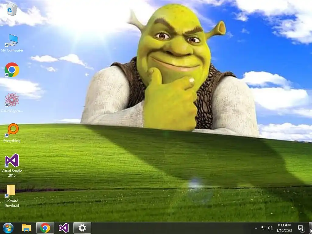Click the "Visual Studio 2015" label text

(x=12, y=173)
